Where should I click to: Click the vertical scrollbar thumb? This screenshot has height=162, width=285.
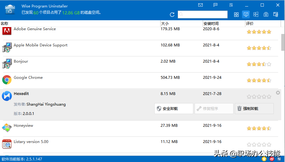coord(283,42)
